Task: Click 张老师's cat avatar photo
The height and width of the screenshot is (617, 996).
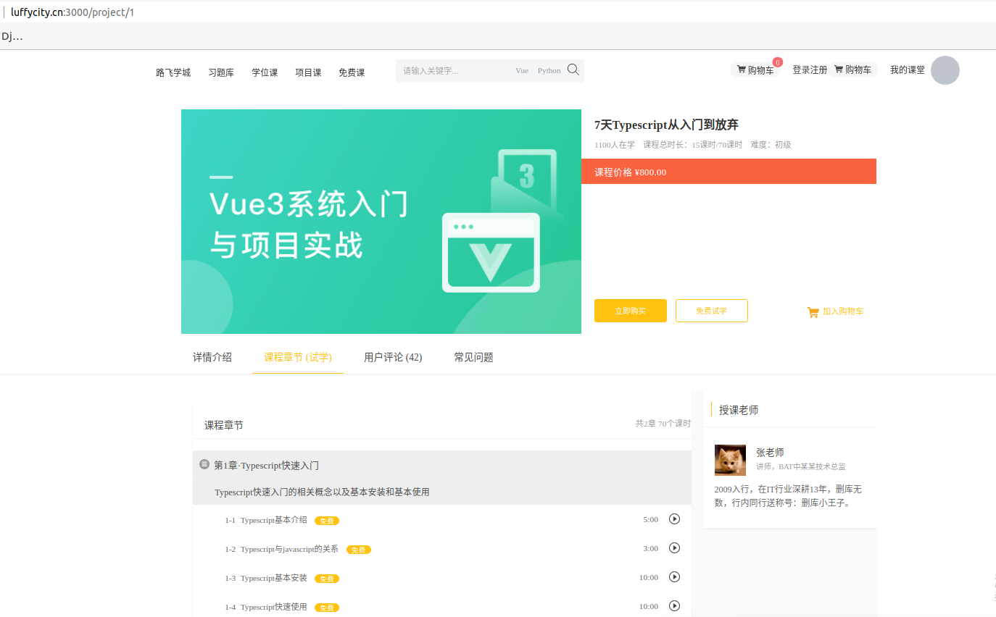Action: pyautogui.click(x=730, y=460)
